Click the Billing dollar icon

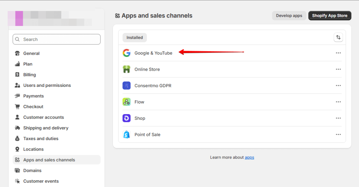pyautogui.click(x=17, y=75)
